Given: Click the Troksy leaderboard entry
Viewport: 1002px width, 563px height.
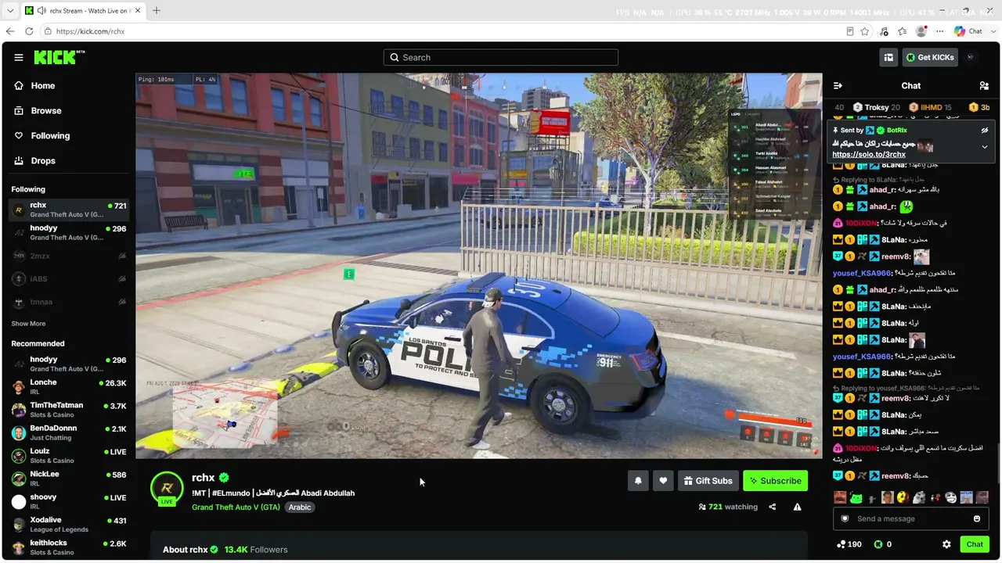Looking at the screenshot, I should coord(876,107).
